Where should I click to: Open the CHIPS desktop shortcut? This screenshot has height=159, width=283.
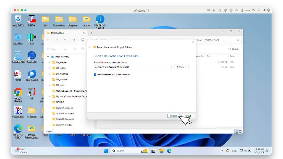(x=18, y=76)
